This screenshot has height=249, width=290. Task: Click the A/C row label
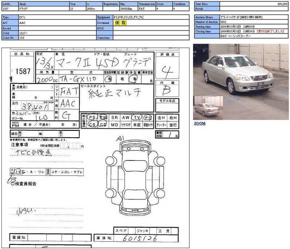[10, 23]
